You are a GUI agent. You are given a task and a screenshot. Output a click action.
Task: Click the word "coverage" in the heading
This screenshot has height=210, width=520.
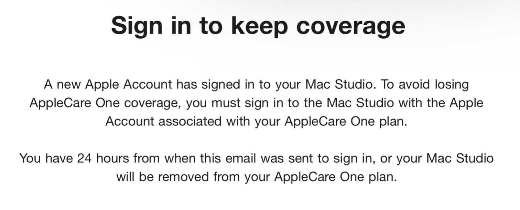pyautogui.click(x=350, y=25)
